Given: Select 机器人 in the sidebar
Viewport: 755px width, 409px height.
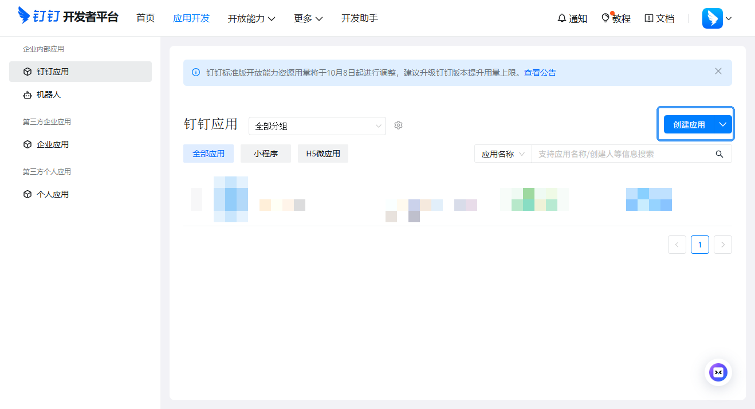Looking at the screenshot, I should coord(49,95).
